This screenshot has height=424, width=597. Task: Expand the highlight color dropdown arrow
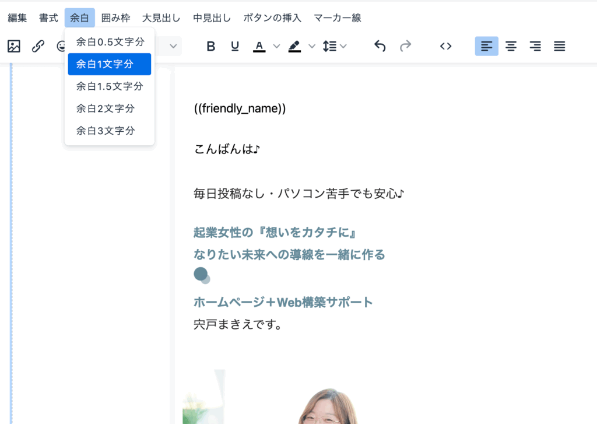[312, 46]
